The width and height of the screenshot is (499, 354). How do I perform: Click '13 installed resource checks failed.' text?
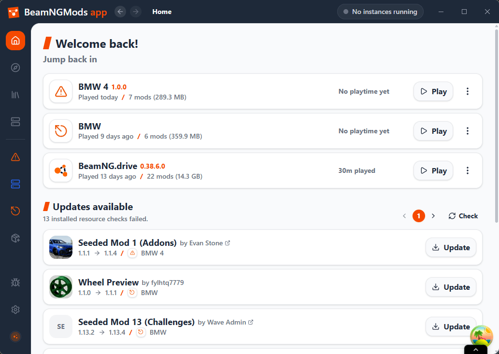tap(96, 219)
